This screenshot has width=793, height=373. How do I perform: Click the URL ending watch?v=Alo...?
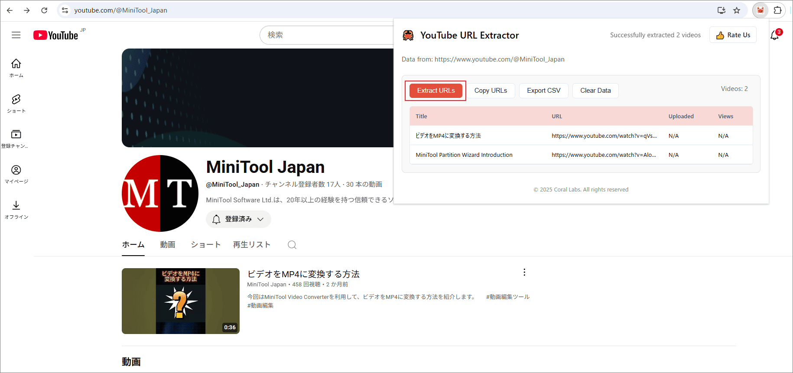tap(604, 155)
